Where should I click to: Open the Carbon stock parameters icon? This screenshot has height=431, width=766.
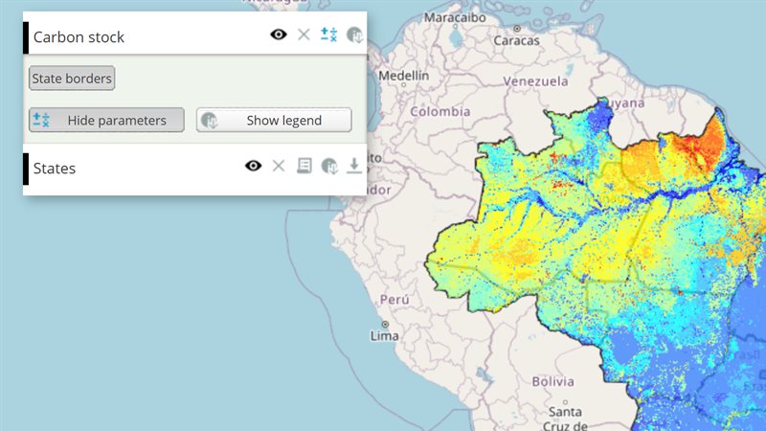pyautogui.click(x=328, y=34)
